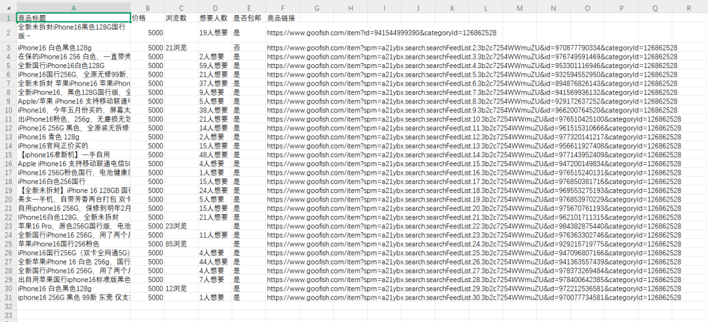Click 是 in iPhone16官网正价买的 row
The height and width of the screenshot is (322, 708).
[249, 146]
